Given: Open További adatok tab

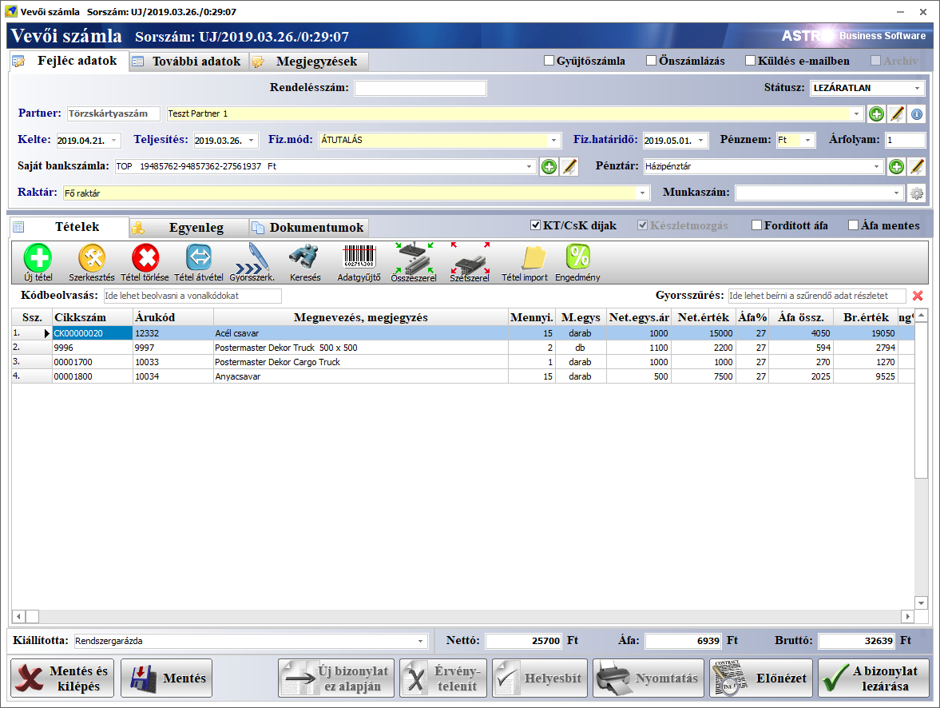Looking at the screenshot, I should click(188, 62).
